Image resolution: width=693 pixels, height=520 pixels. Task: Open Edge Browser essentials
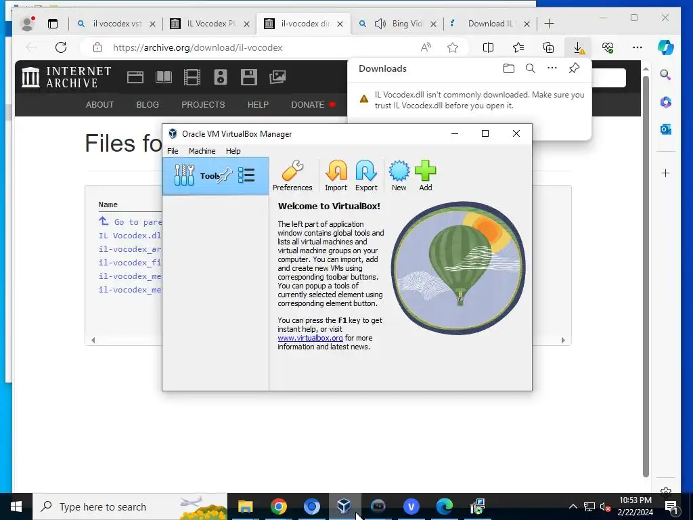pyautogui.click(x=608, y=47)
